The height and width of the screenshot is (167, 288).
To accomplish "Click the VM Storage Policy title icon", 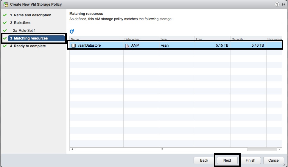I will click(5, 4).
